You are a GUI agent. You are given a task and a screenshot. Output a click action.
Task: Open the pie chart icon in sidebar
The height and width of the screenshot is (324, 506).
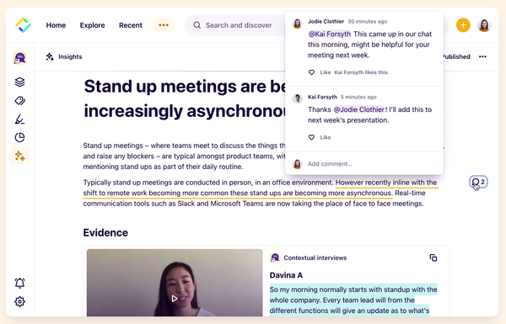point(19,137)
